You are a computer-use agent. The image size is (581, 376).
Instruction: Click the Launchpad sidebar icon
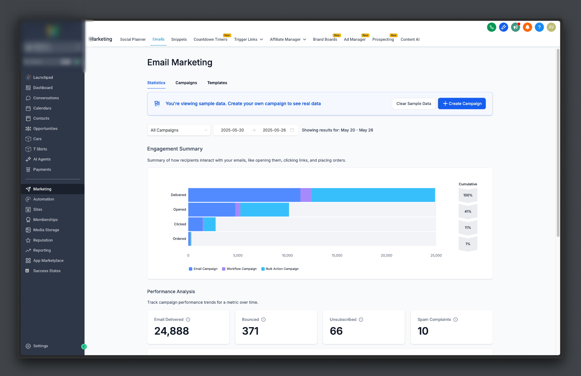(x=28, y=77)
